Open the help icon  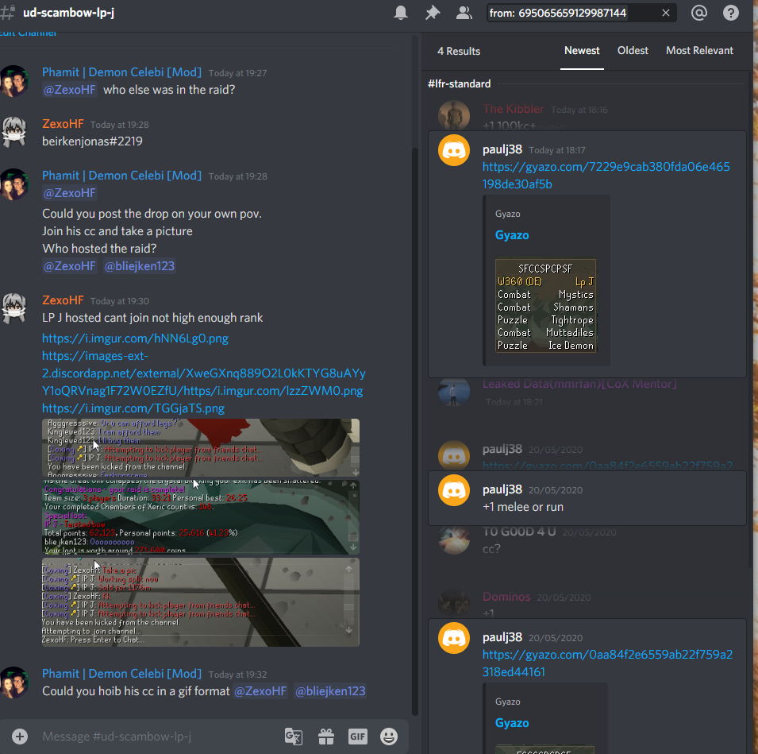730,13
